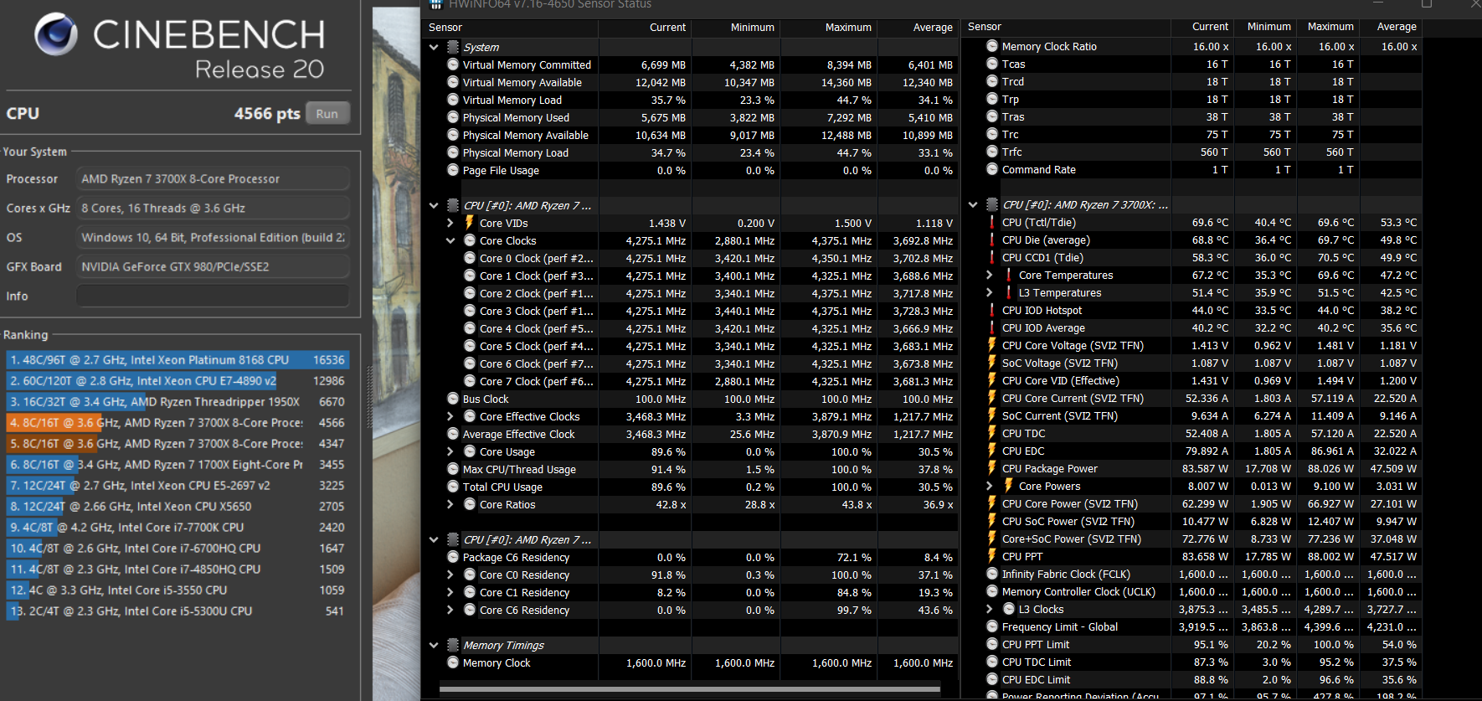Image resolution: width=1482 pixels, height=701 pixels.
Task: Click the Processor field AMD Ryzen 7 3700X
Action: 213,178
